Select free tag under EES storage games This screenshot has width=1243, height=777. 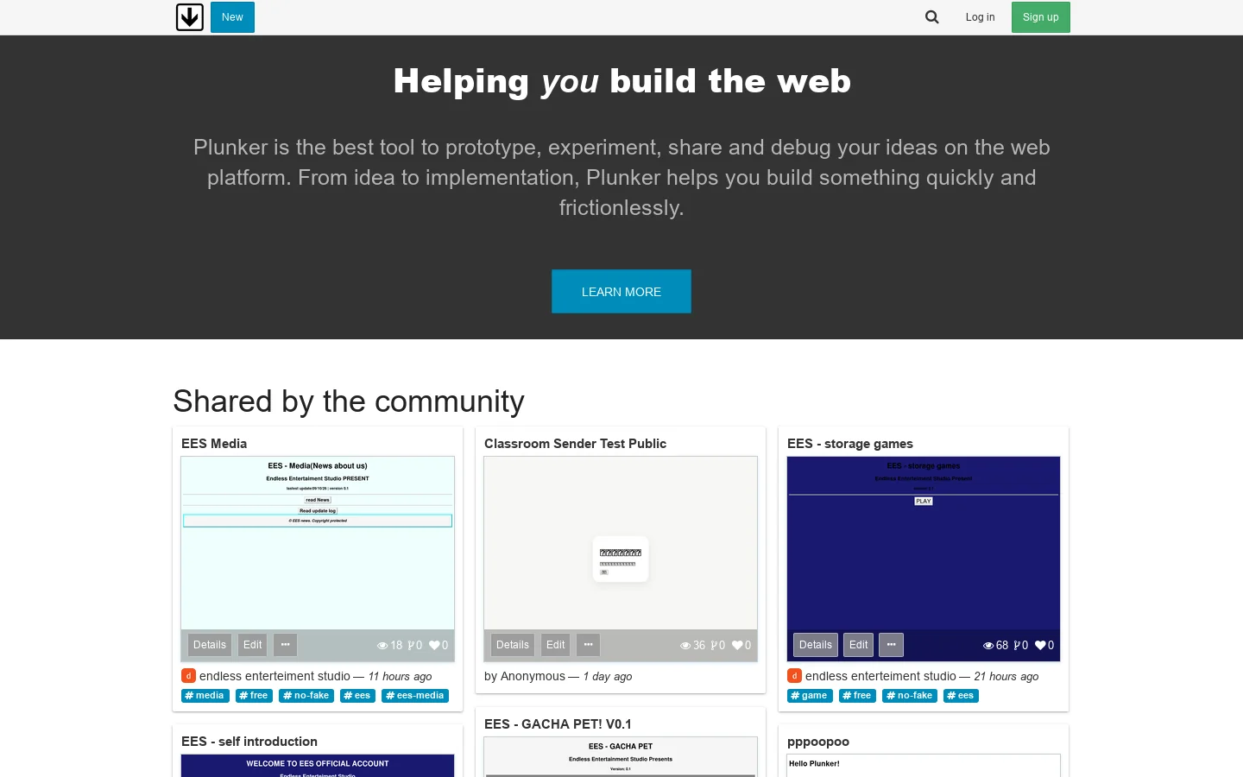pos(857,696)
